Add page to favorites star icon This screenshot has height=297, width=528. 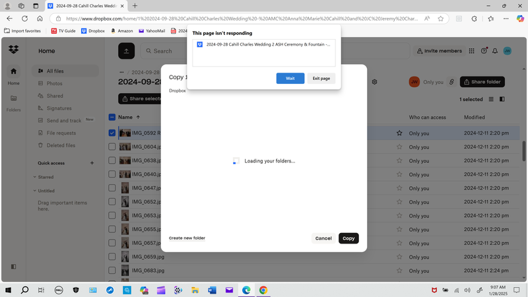coord(440,18)
